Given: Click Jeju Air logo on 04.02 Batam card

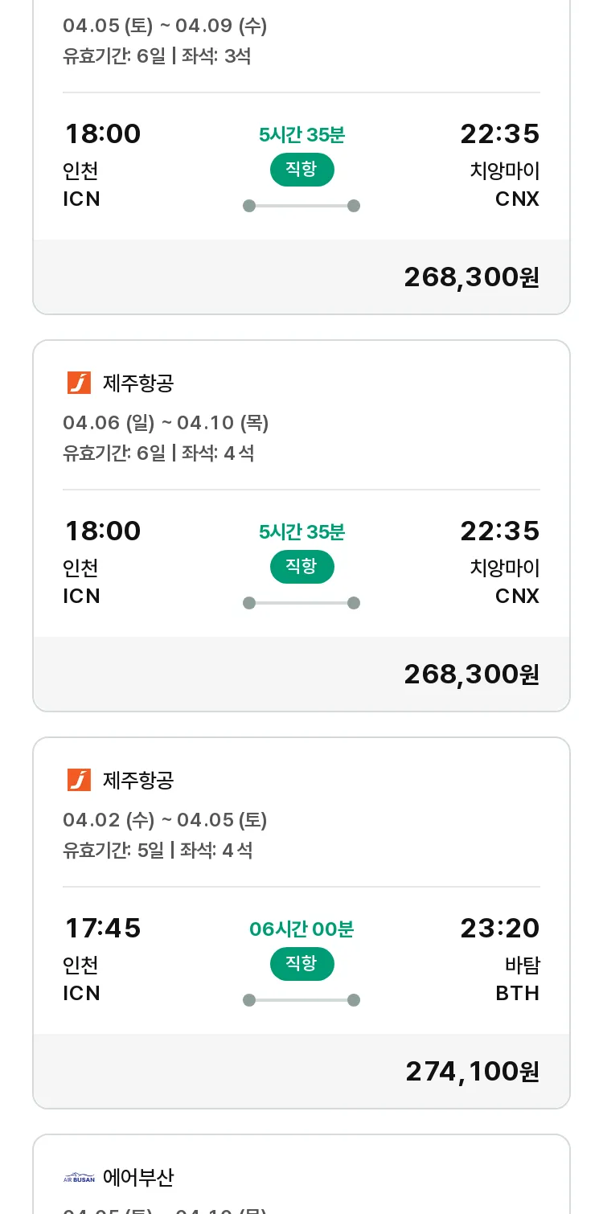Looking at the screenshot, I should click(x=79, y=780).
